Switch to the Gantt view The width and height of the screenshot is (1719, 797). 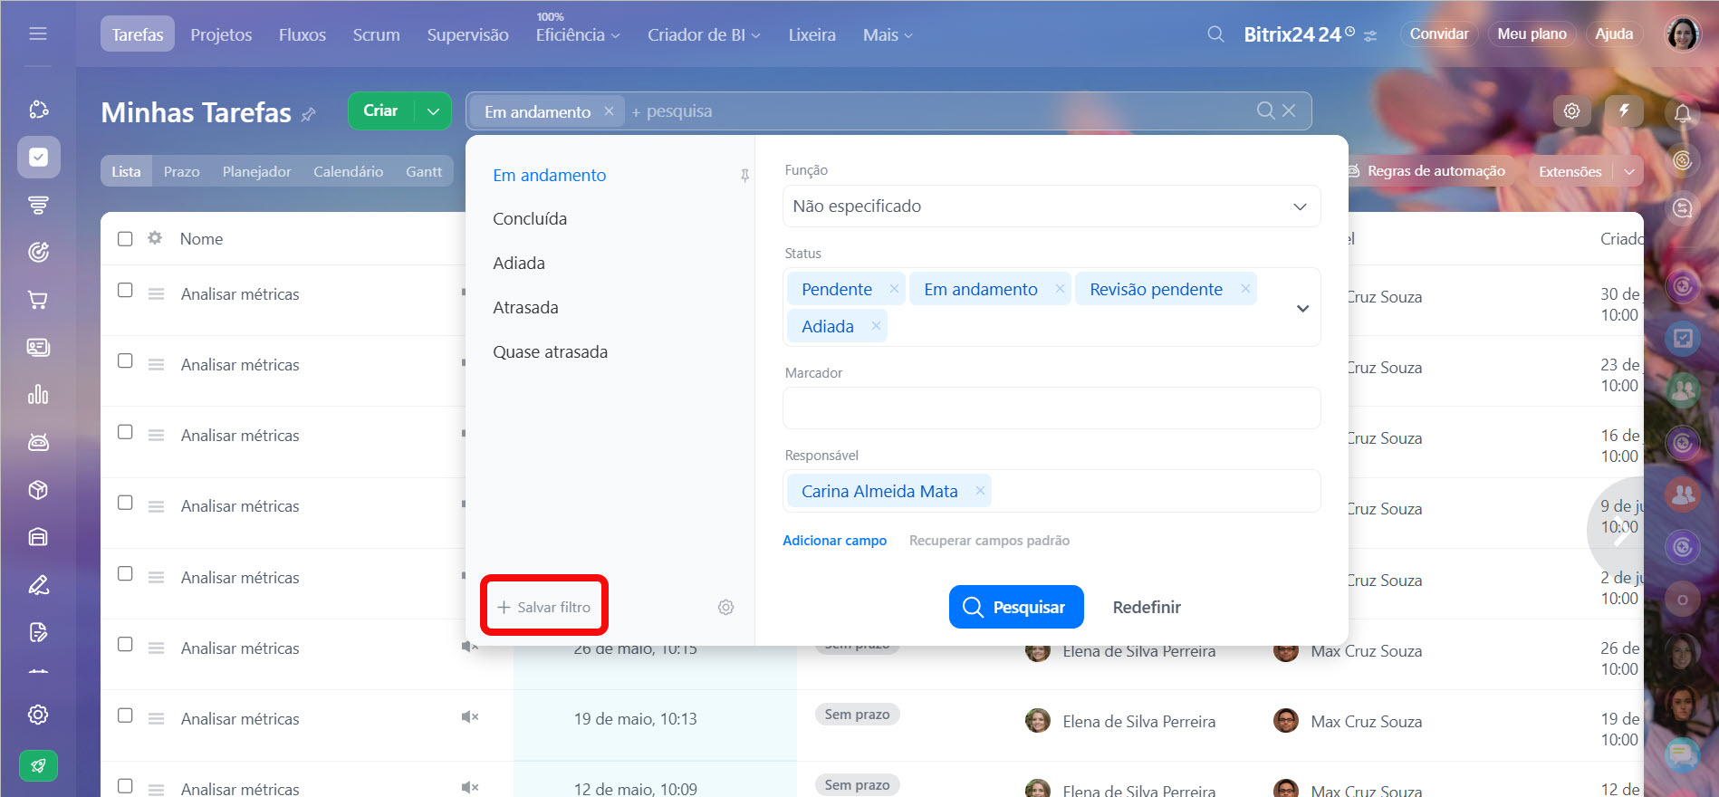[x=424, y=171]
